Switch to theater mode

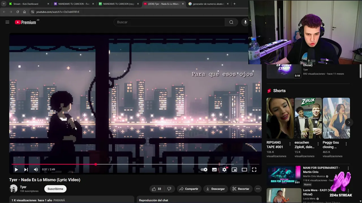244,169
